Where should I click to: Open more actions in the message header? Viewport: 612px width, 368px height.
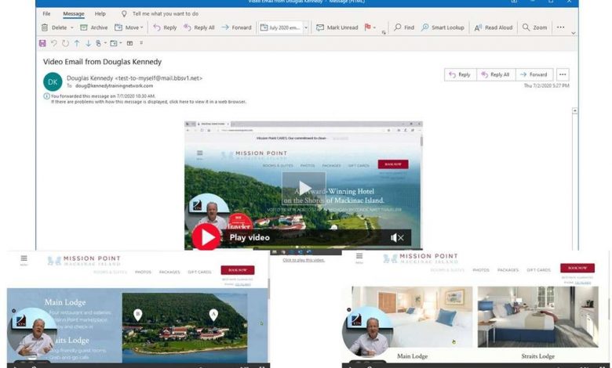(563, 74)
